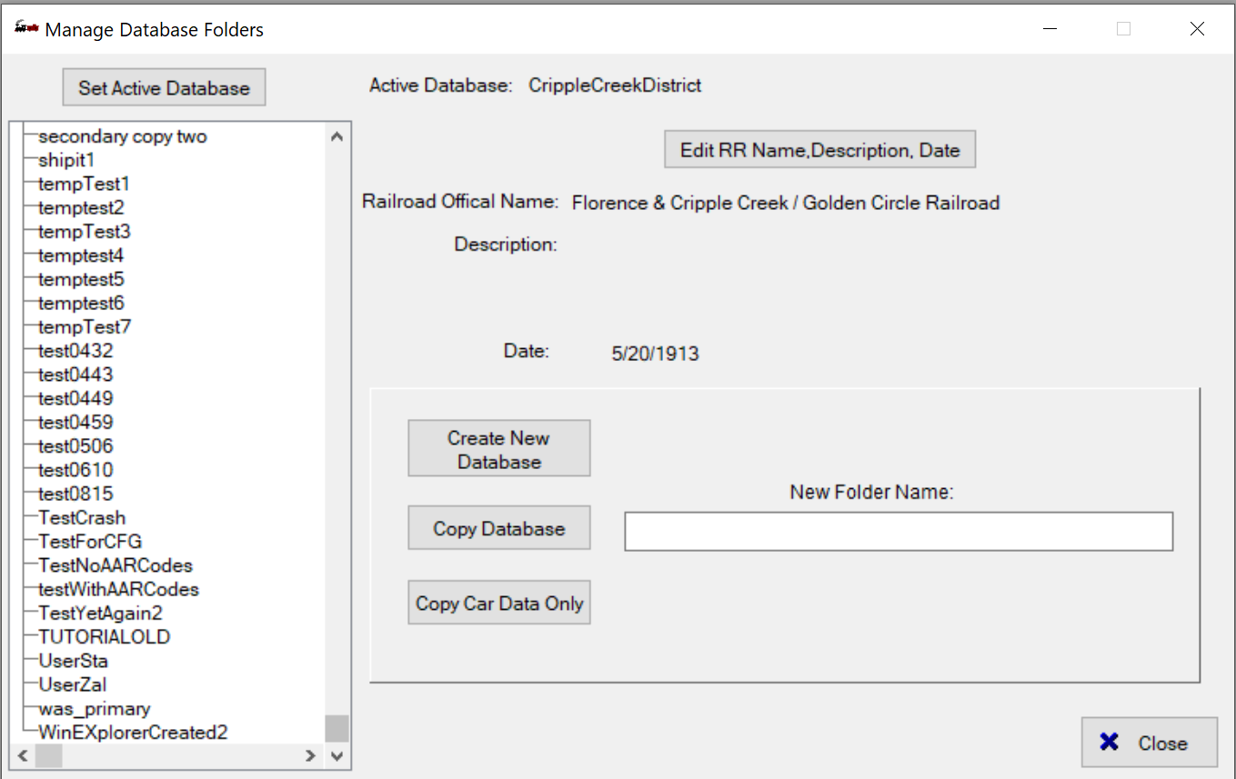Select 'secondary copy two' folder
Screen dimensions: 1236x779
(x=123, y=136)
